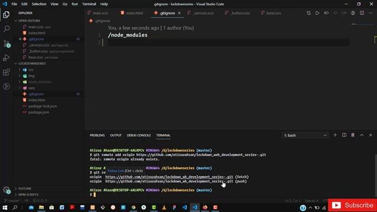Open the Terminal menu

(89, 4)
